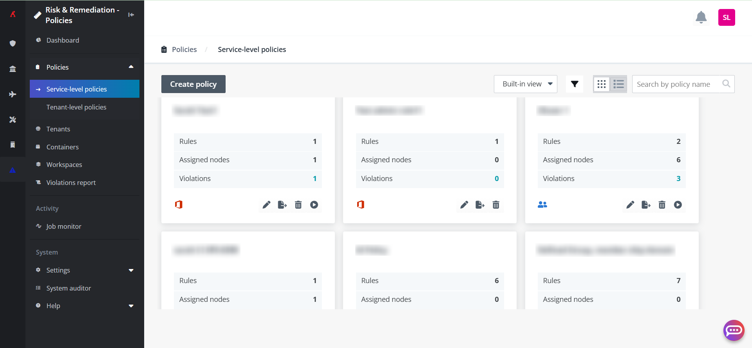Edit the first policy card with pencil

[266, 205]
